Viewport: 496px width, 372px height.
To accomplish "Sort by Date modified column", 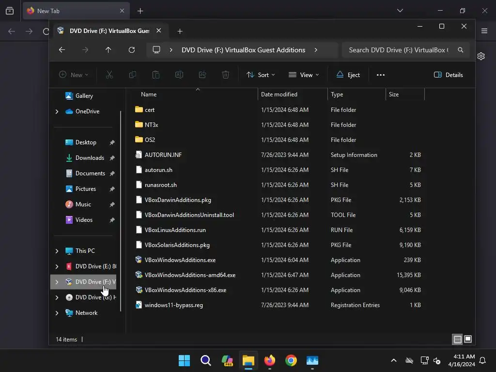I will tap(279, 94).
